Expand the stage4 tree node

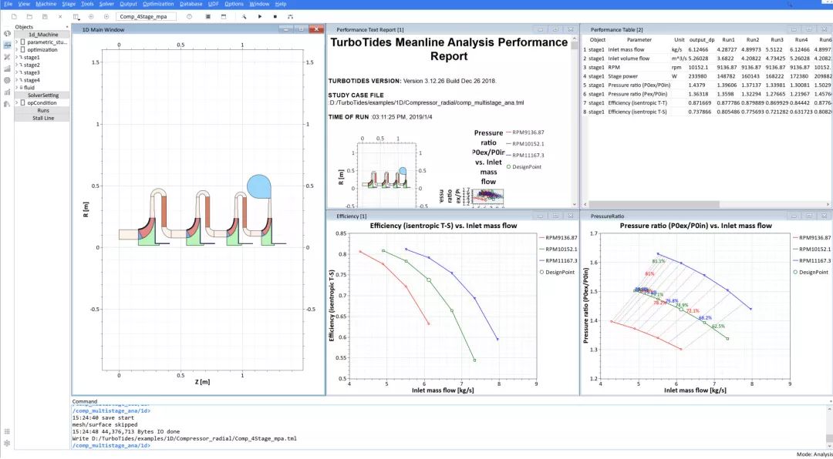(x=16, y=80)
